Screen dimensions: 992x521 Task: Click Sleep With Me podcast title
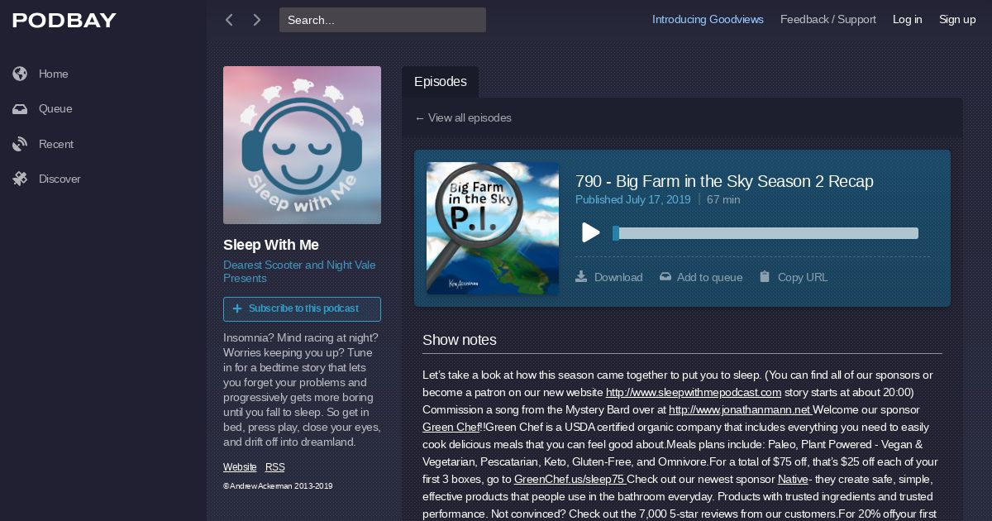271,245
